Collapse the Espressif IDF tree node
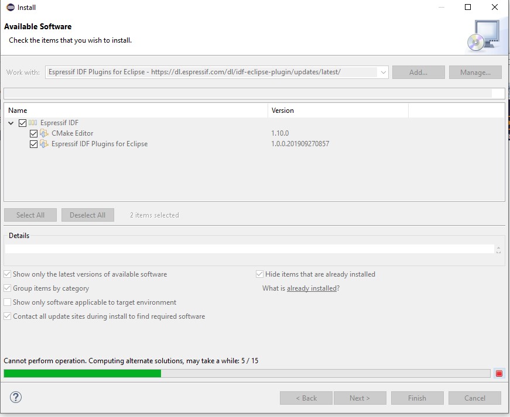The image size is (510, 417). [x=11, y=122]
